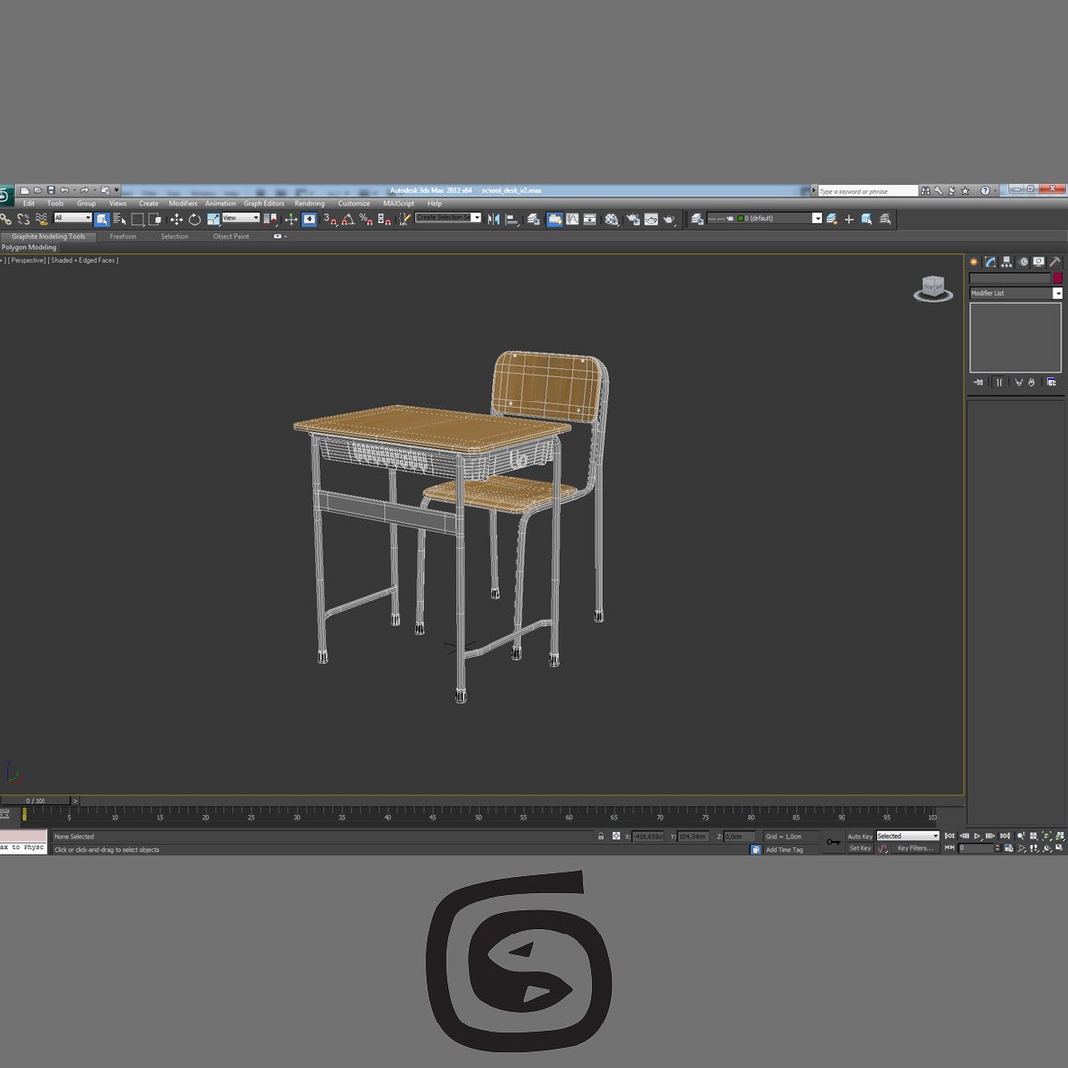The image size is (1068, 1068).
Task: Activate Select and Uniform Scale tool
Action: 214,220
